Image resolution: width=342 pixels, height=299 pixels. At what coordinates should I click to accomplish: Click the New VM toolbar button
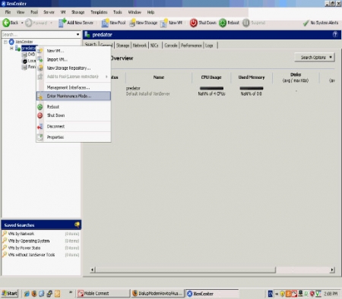click(171, 23)
